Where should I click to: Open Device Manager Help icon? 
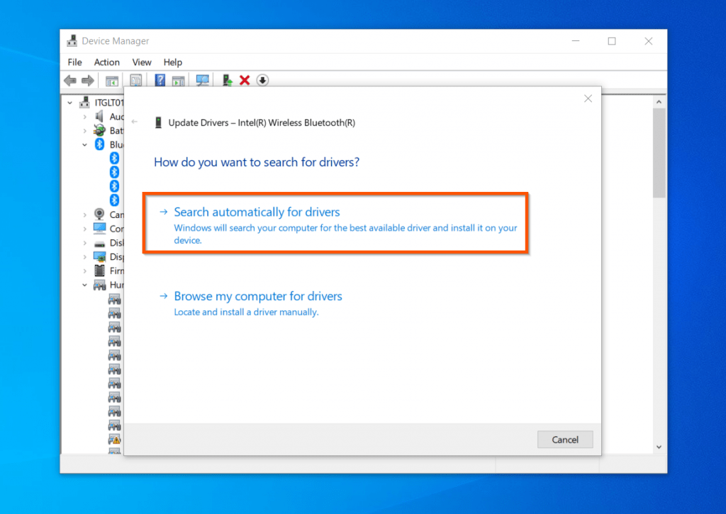pos(159,80)
